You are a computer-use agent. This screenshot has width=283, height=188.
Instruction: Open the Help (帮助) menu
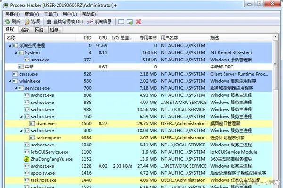pos(89,14)
